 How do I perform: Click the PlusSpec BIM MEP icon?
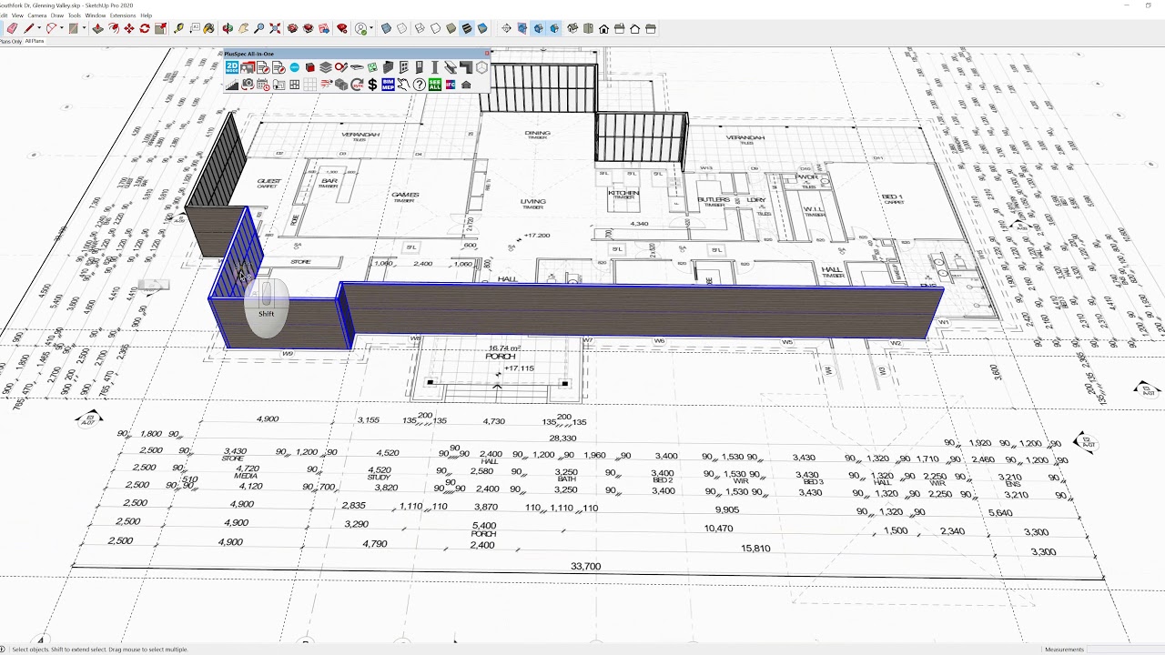388,85
